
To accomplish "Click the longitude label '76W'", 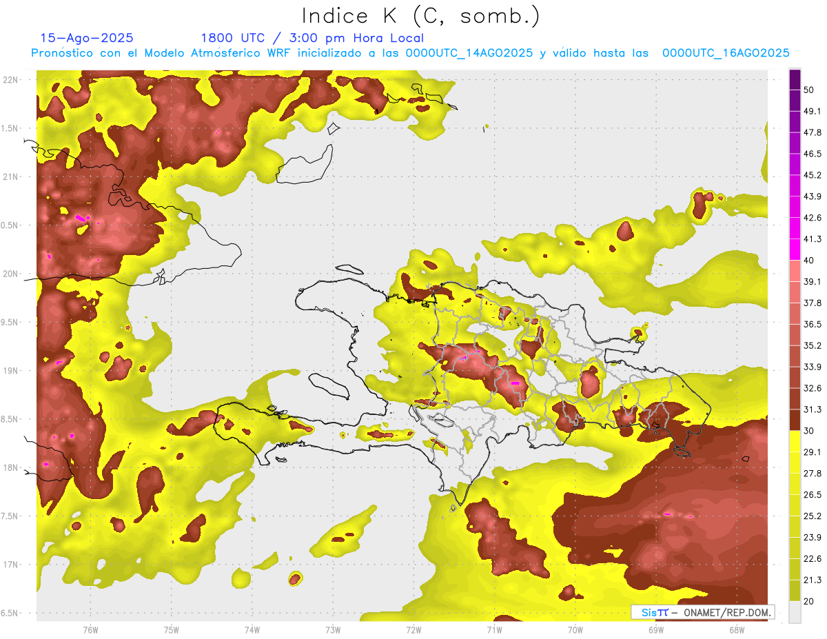I will 90,630.
